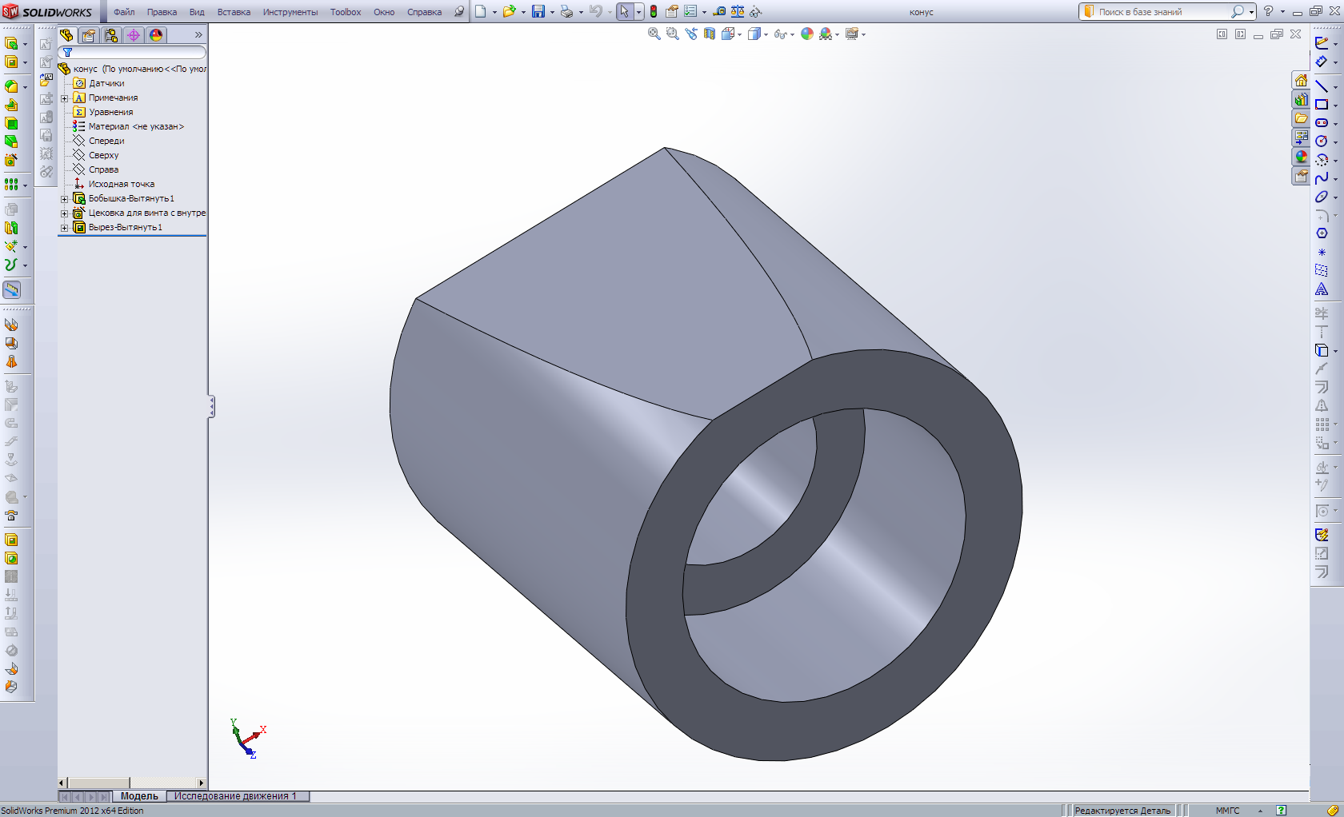Expand the Цековка для винта feature node
The height and width of the screenshot is (817, 1344).
[x=65, y=213]
